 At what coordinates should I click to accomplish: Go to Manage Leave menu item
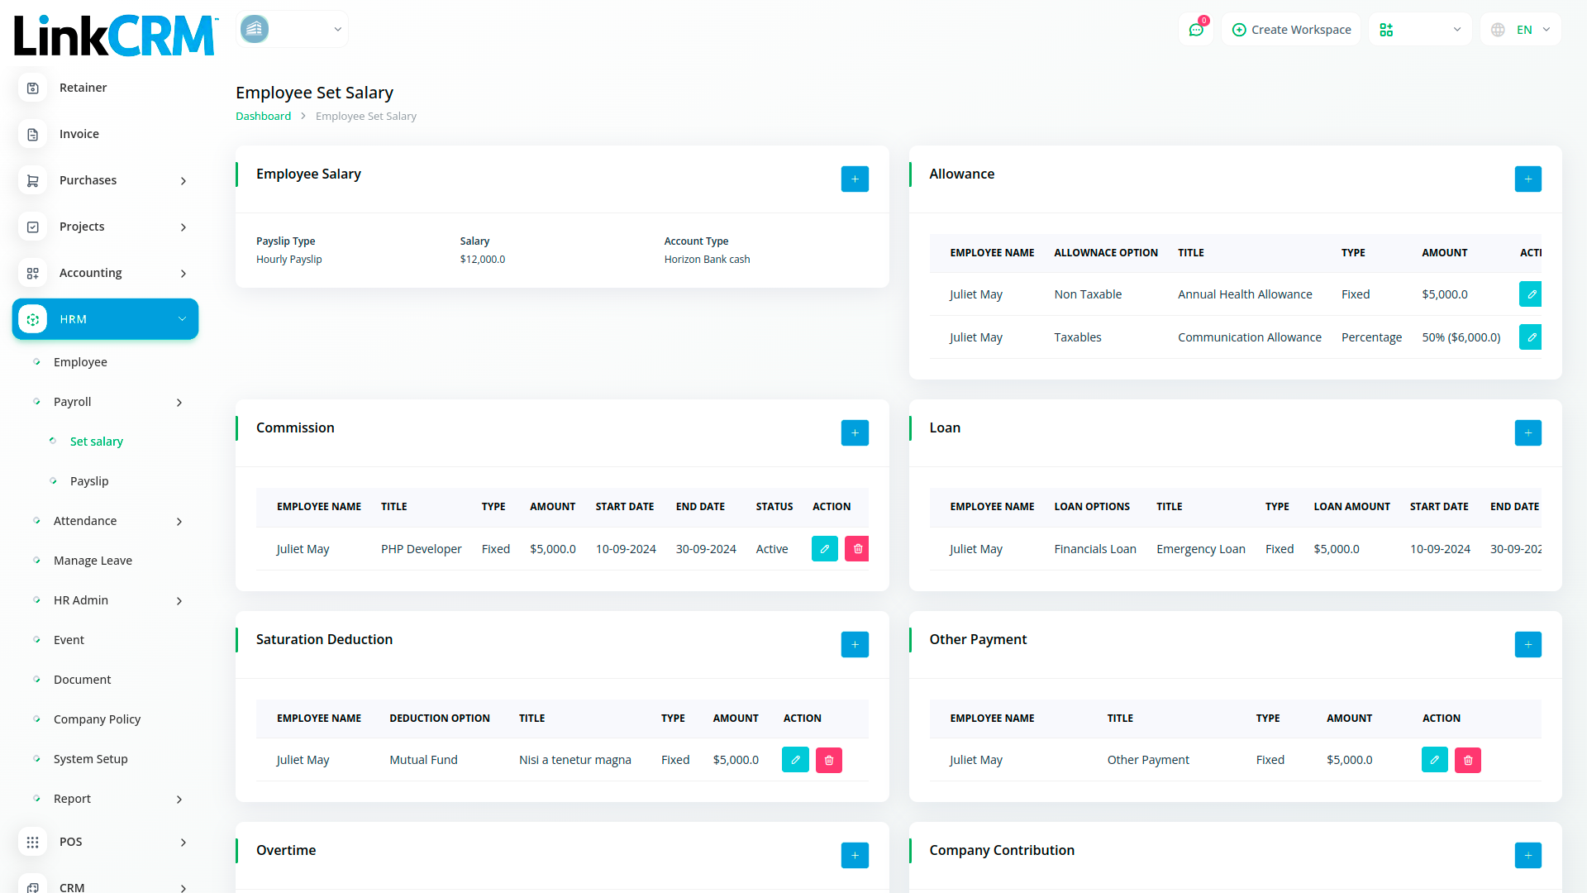93,561
